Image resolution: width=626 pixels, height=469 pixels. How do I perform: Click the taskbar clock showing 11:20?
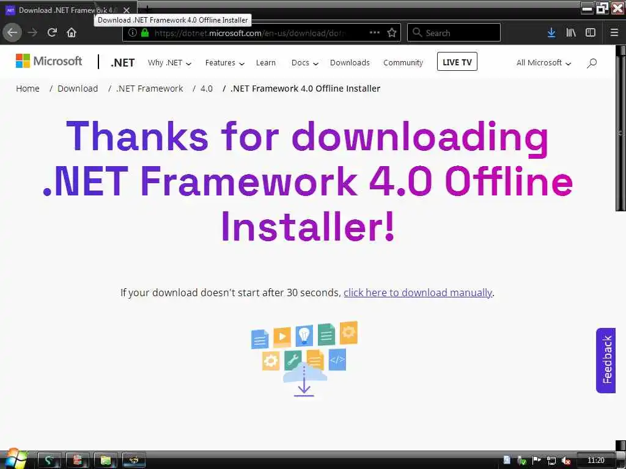tap(595, 460)
